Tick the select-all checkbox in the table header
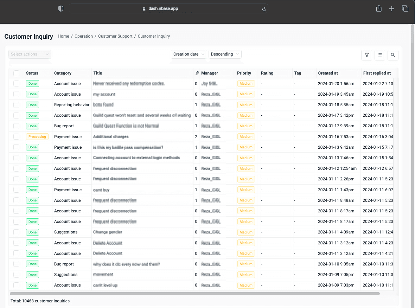 pos(17,73)
